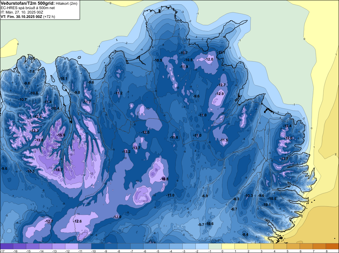Click the -10.8 temperature value
This screenshot has height=253, width=339.
(34, 93)
